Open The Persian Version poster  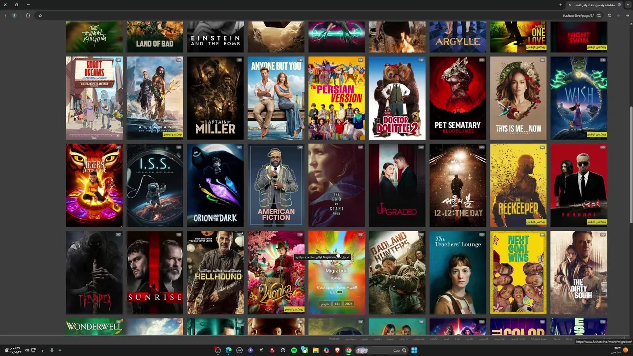tap(337, 98)
